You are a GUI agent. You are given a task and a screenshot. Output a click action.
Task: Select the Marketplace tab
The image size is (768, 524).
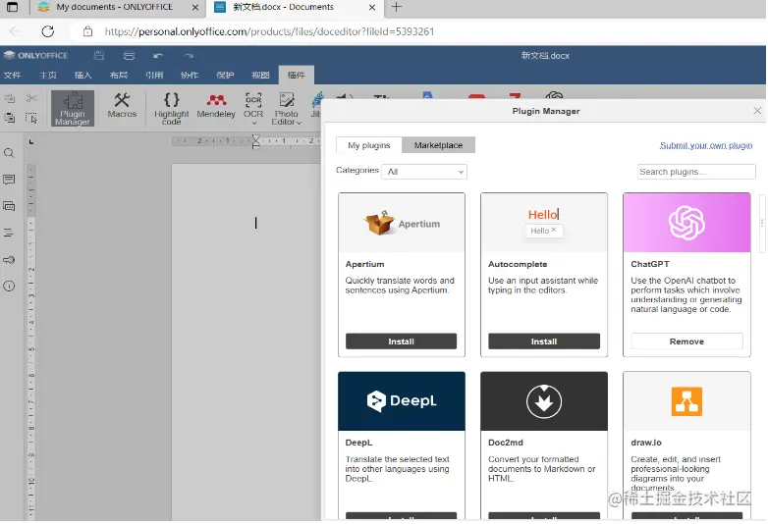(438, 145)
